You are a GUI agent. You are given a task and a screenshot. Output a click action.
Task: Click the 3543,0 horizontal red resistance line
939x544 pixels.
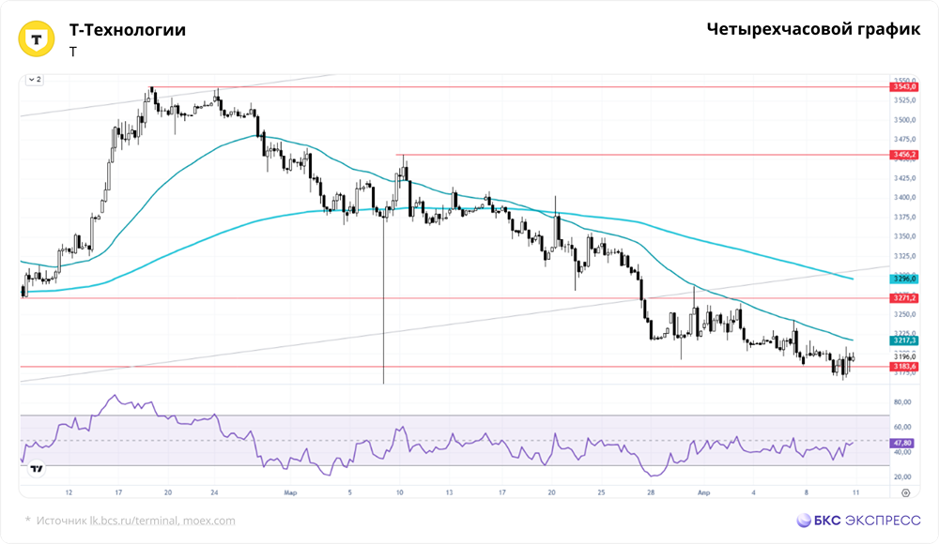[520, 87]
